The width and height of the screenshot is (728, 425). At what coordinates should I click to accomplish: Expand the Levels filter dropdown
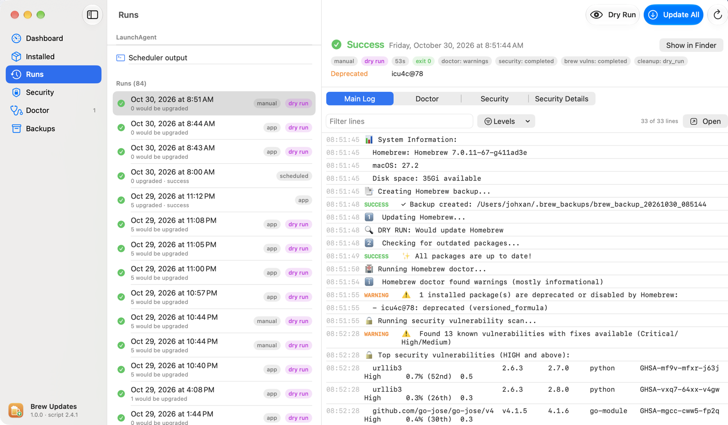pos(506,121)
